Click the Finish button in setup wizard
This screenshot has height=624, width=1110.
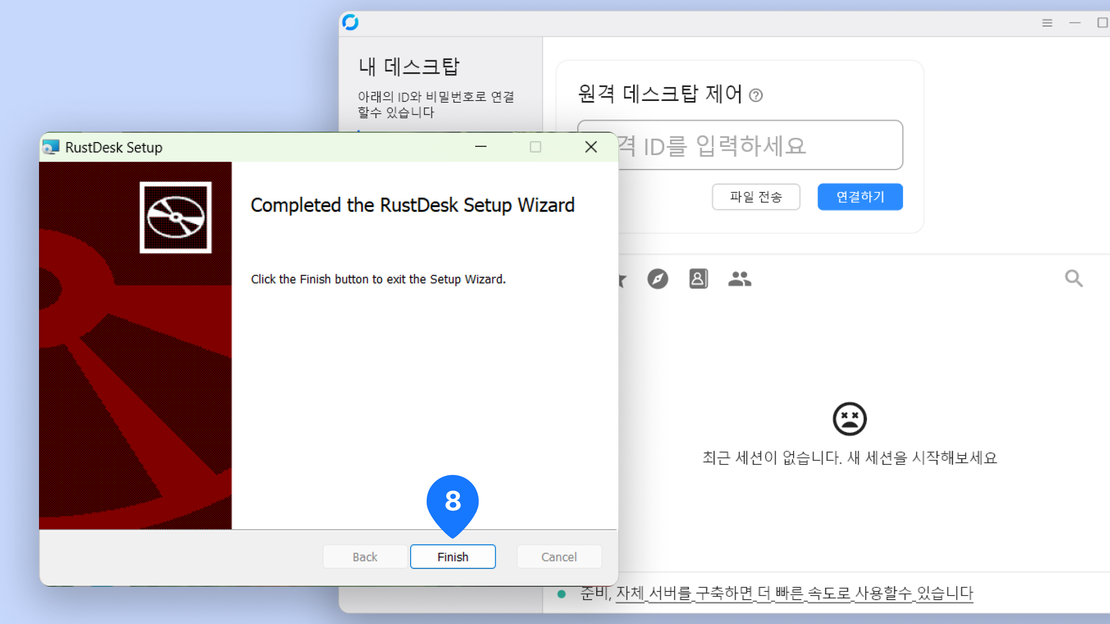[453, 556]
